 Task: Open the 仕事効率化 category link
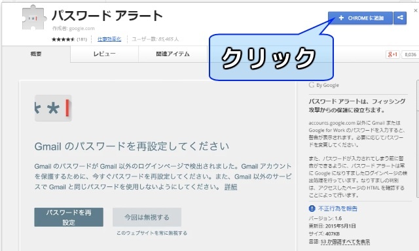coord(109,39)
